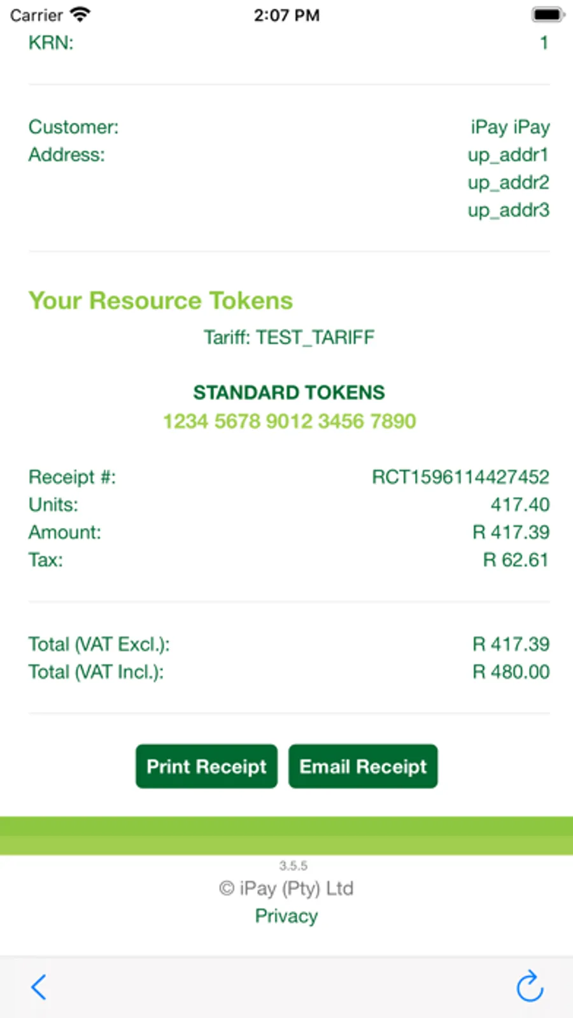Tap the reload page icon
This screenshot has height=1018, width=573.
pos(530,986)
